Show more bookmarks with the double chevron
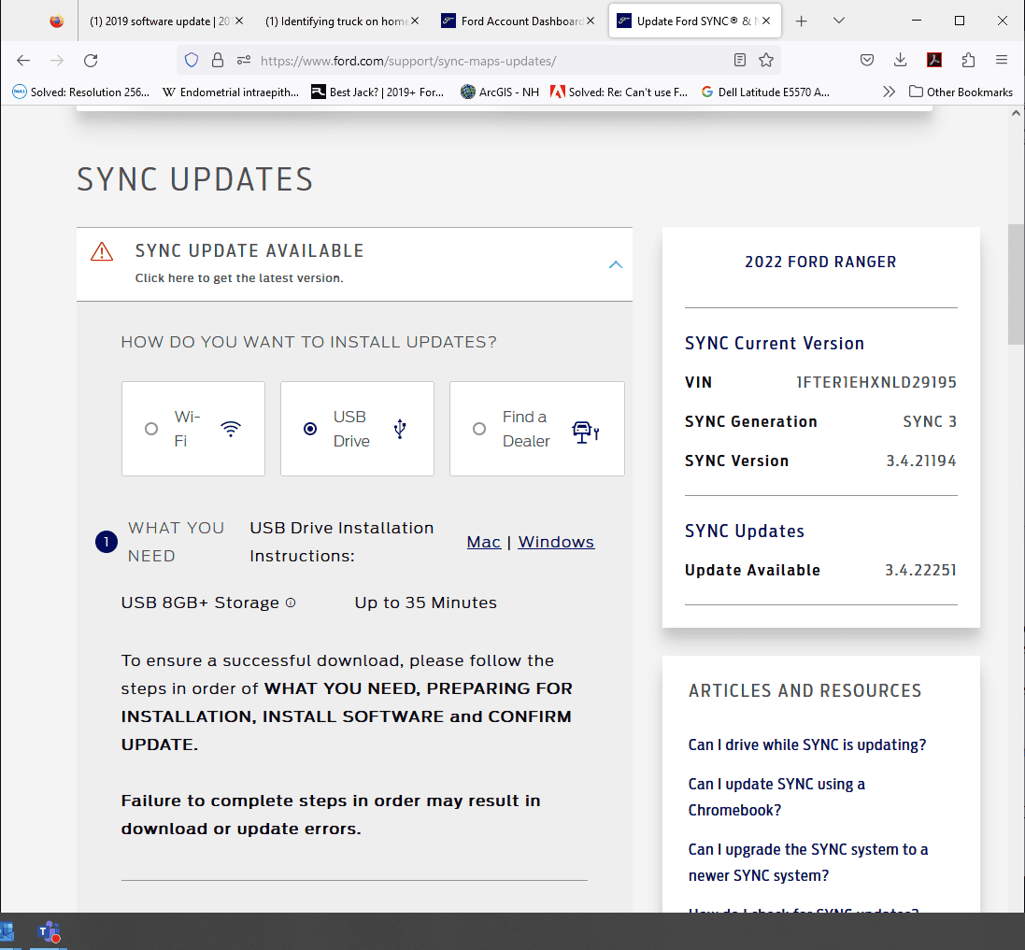This screenshot has width=1025, height=950. point(889,92)
